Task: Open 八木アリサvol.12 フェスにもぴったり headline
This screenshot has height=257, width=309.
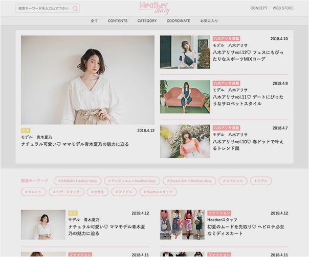Action: 248,56
